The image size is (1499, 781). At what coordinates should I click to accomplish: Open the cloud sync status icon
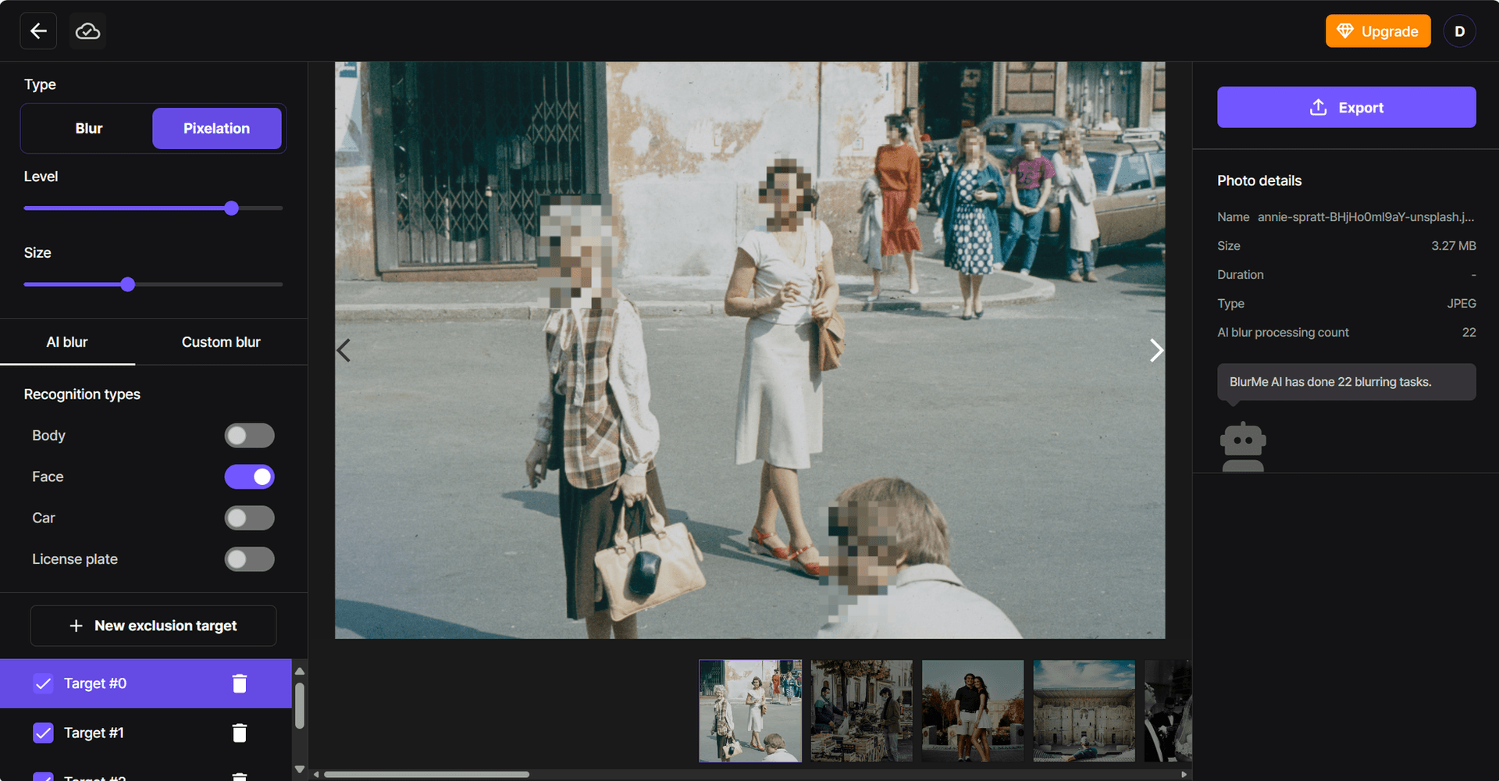(x=87, y=31)
